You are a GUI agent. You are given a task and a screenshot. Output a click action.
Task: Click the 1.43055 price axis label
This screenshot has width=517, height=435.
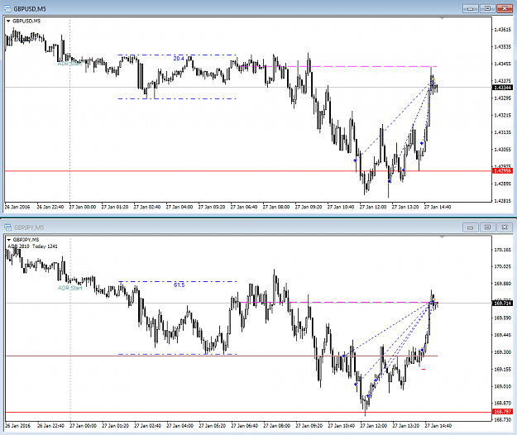coord(502,150)
